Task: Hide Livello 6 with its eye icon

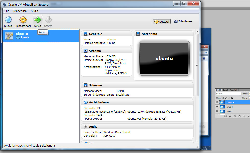Action: pos(217,102)
